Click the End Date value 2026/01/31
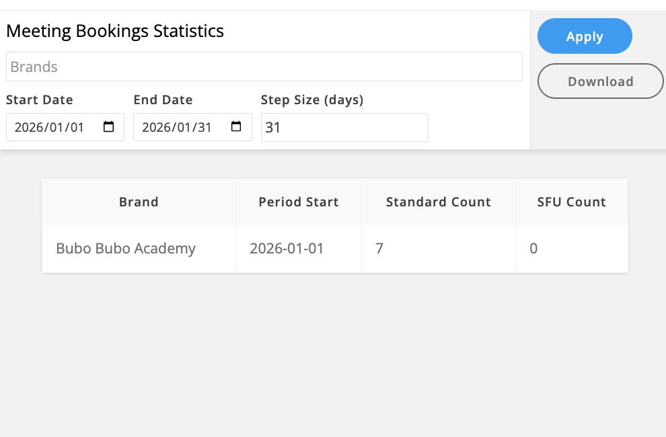 [x=177, y=127]
